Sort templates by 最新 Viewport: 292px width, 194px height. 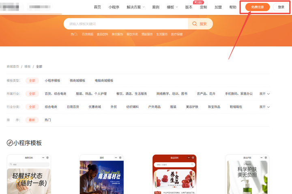pyautogui.click(x=32, y=120)
